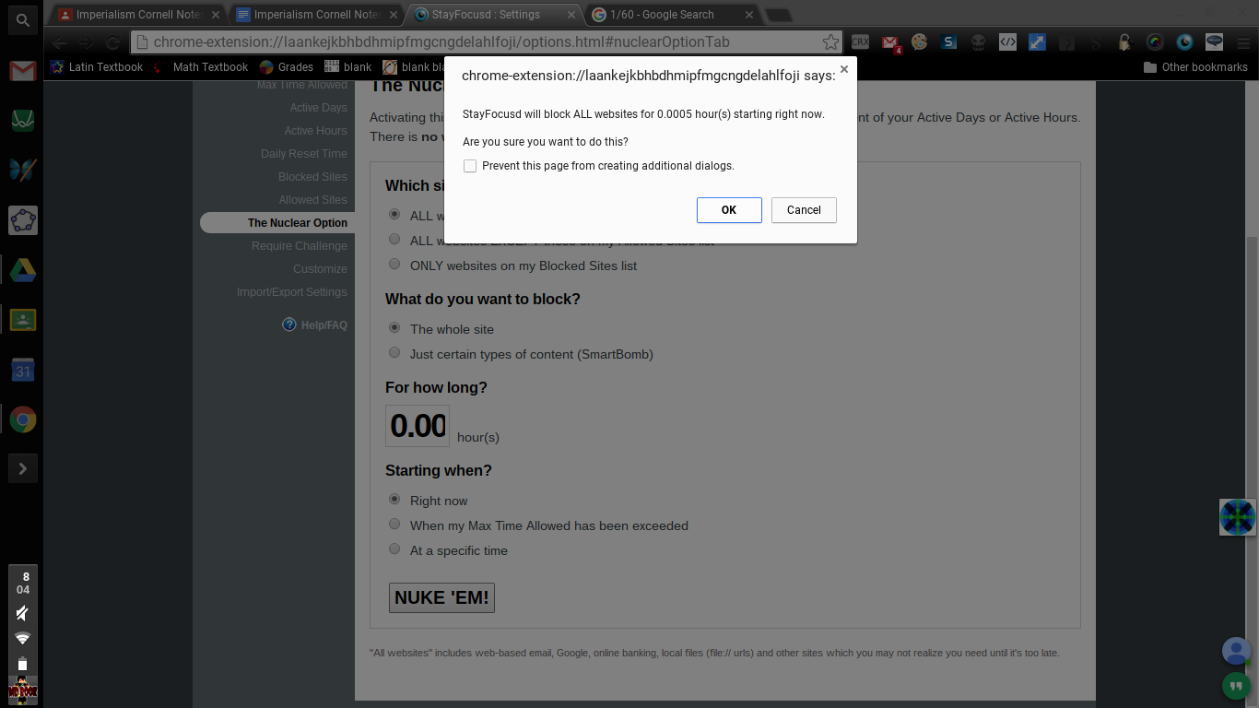Choose 'Just certain types of content (SmartBomb)'
Image resolution: width=1259 pixels, height=708 pixels.
[x=394, y=352]
